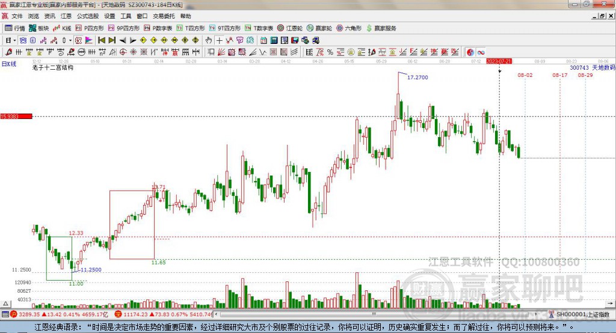Click the 深 index status icon
The height and width of the screenshot is (333, 616).
click(118, 314)
